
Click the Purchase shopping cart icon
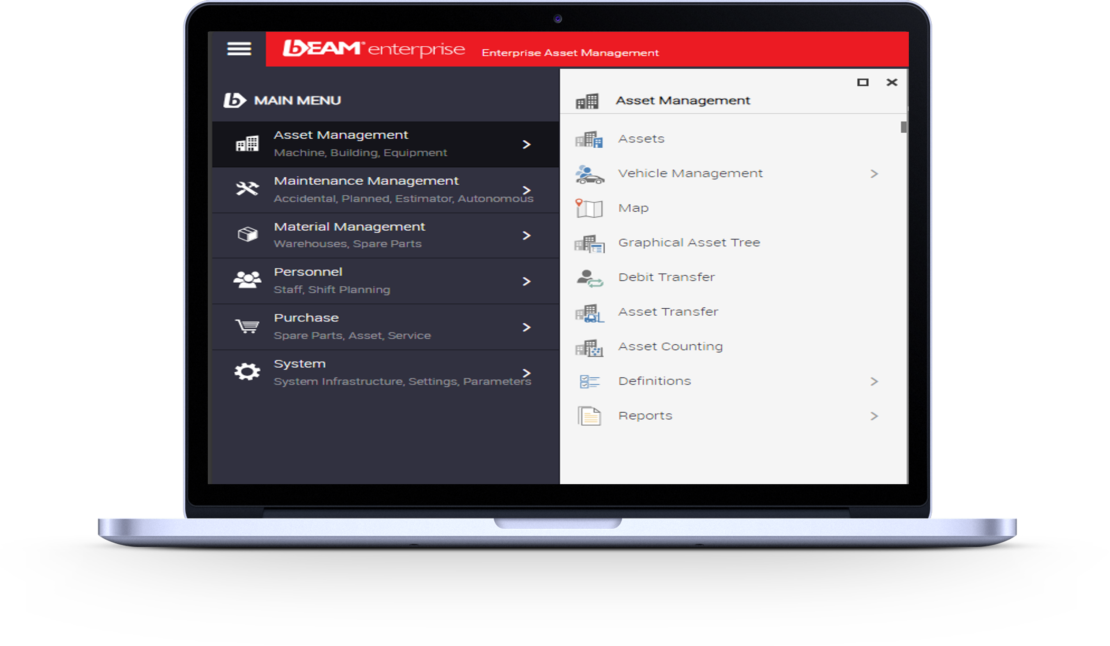point(247,326)
